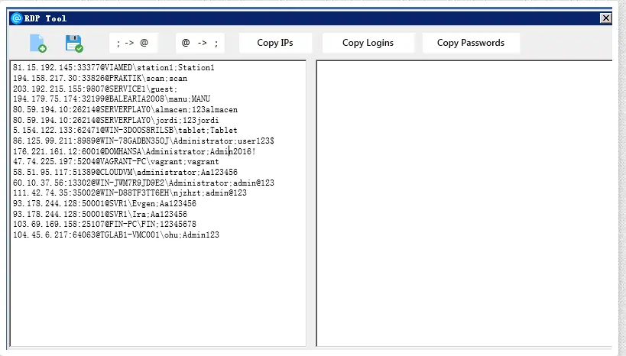The image size is (626, 356).
Task: Click the floppy disk save icon
Action: (74, 44)
